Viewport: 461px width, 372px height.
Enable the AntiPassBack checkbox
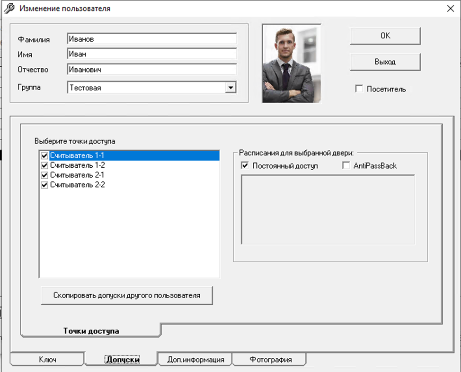[346, 165]
